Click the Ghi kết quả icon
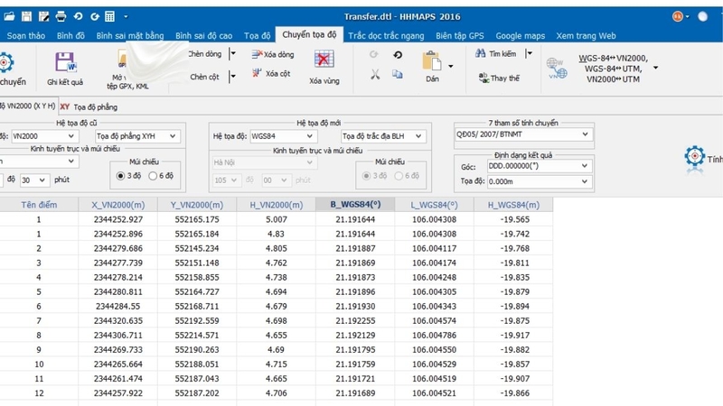 point(65,62)
